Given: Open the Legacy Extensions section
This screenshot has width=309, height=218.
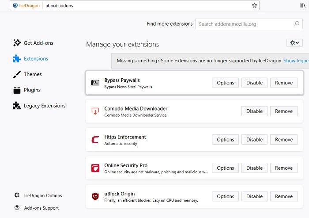Looking at the screenshot, I should pyautogui.click(x=45, y=106).
